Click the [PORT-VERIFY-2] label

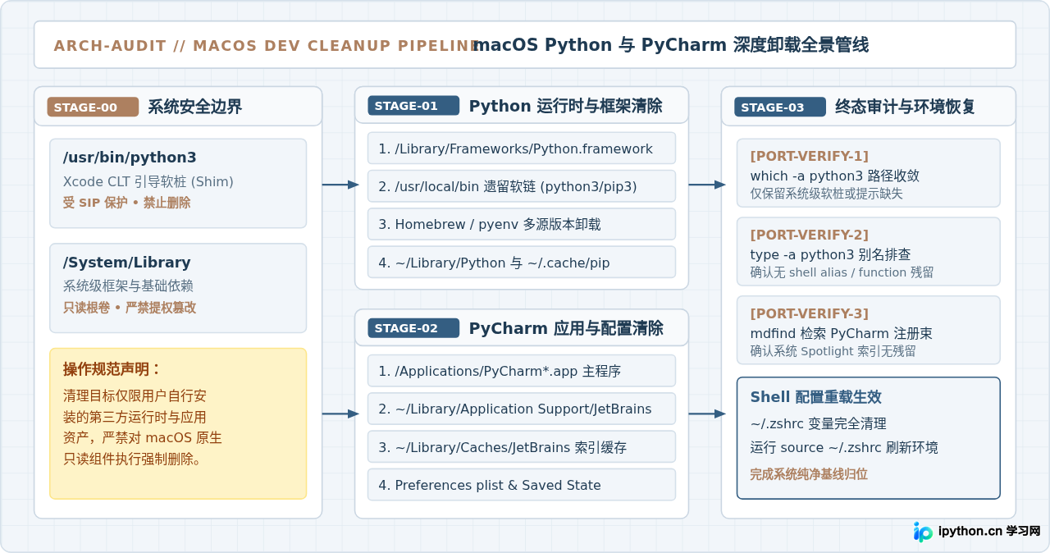(810, 235)
